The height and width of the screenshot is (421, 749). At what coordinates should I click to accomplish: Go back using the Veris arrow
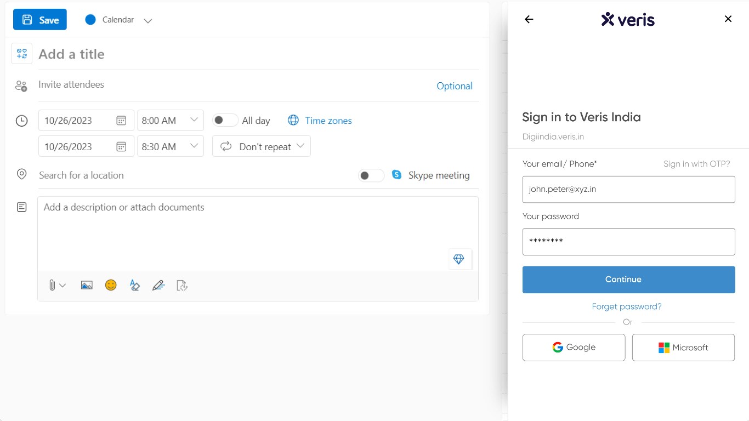click(529, 19)
